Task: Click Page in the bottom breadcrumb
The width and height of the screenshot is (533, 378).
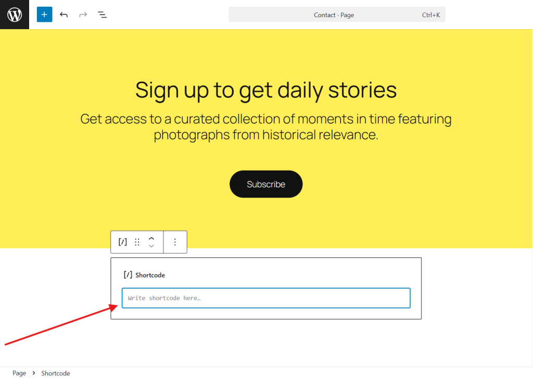Action: click(x=19, y=373)
